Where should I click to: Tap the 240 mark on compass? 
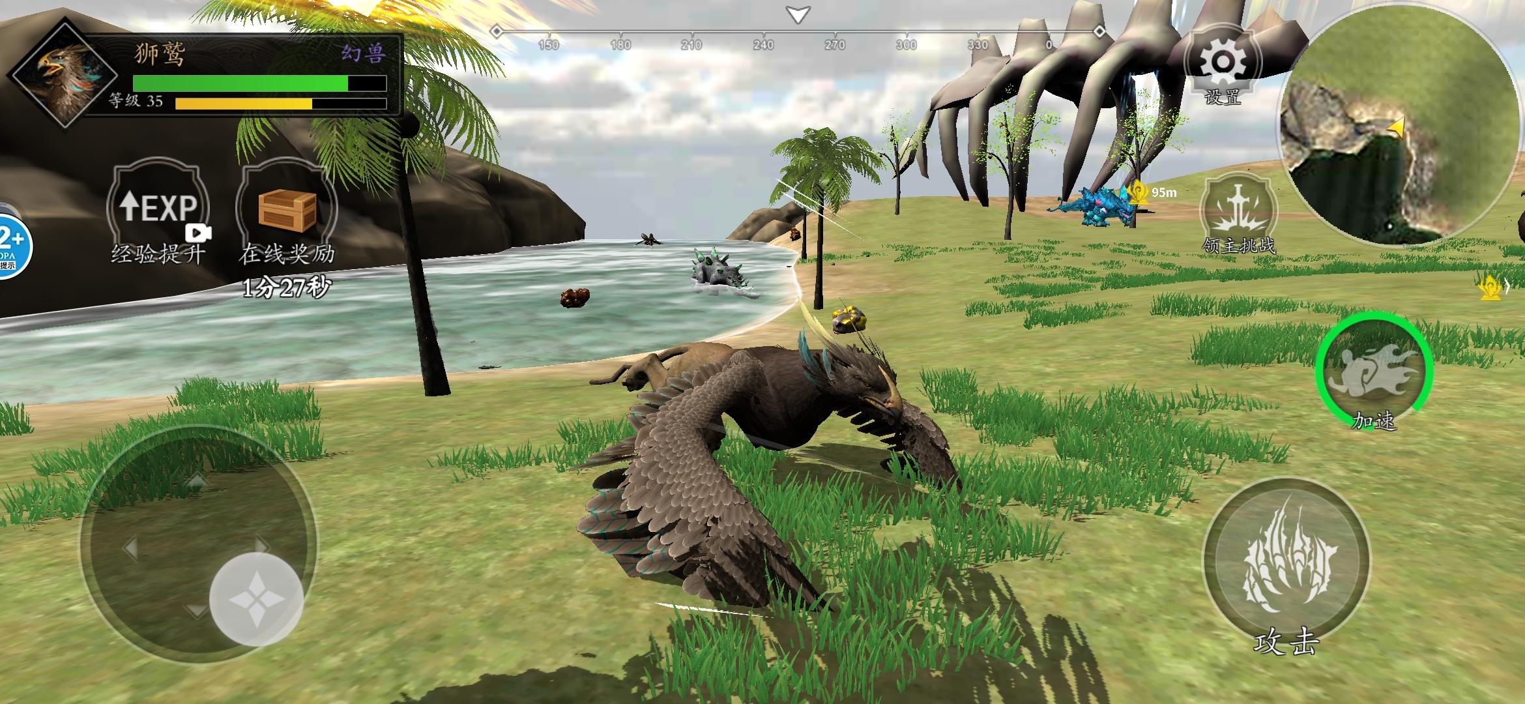click(x=763, y=45)
